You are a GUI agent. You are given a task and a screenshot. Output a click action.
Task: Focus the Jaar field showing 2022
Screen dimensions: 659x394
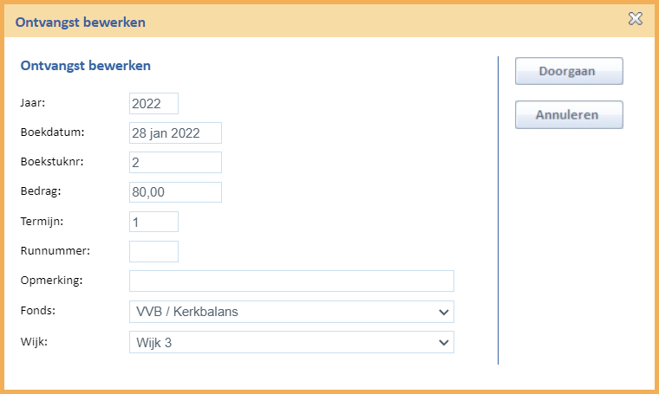click(x=153, y=104)
